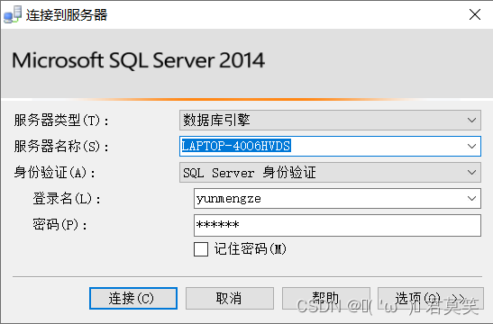Image resolution: width=493 pixels, height=324 pixels.
Task: Enable the 记住密码 (M) checkbox
Action: (201, 249)
